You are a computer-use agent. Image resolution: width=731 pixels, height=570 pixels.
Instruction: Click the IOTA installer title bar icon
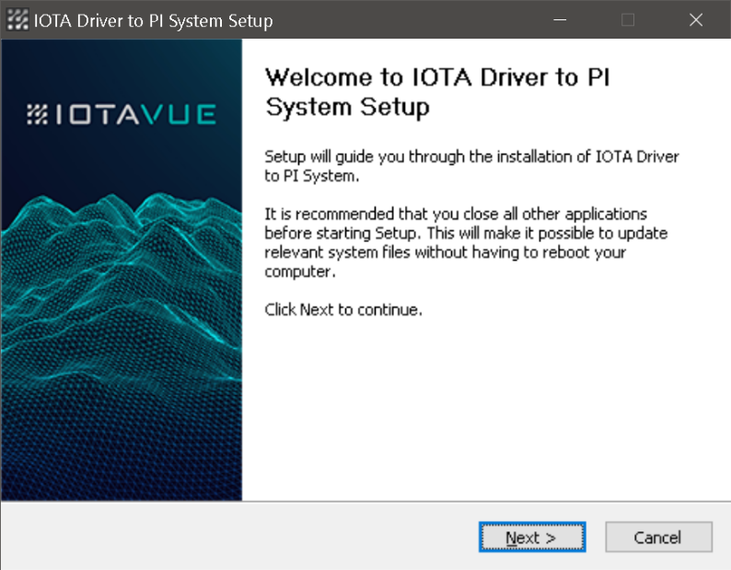[17, 19]
